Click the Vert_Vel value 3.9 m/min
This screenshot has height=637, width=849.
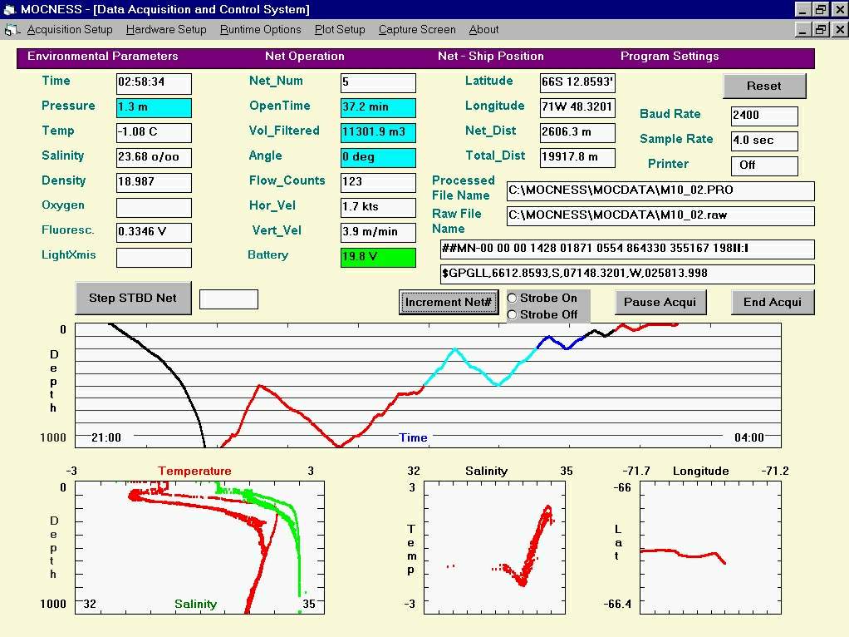[379, 233]
